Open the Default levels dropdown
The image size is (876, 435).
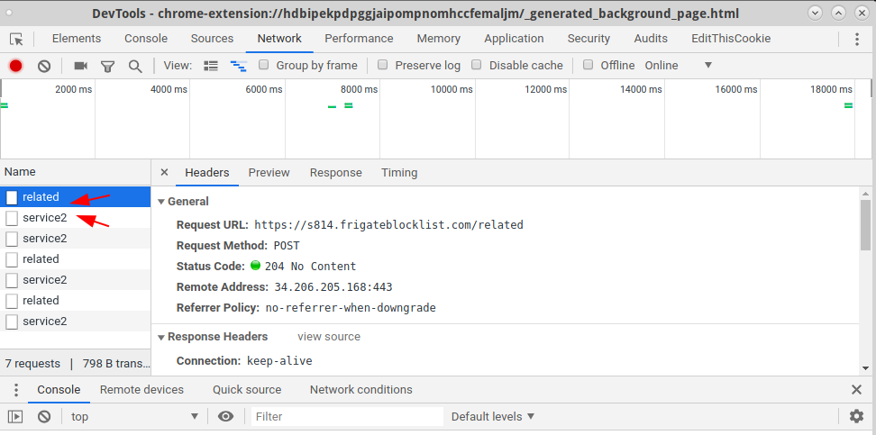click(x=493, y=416)
